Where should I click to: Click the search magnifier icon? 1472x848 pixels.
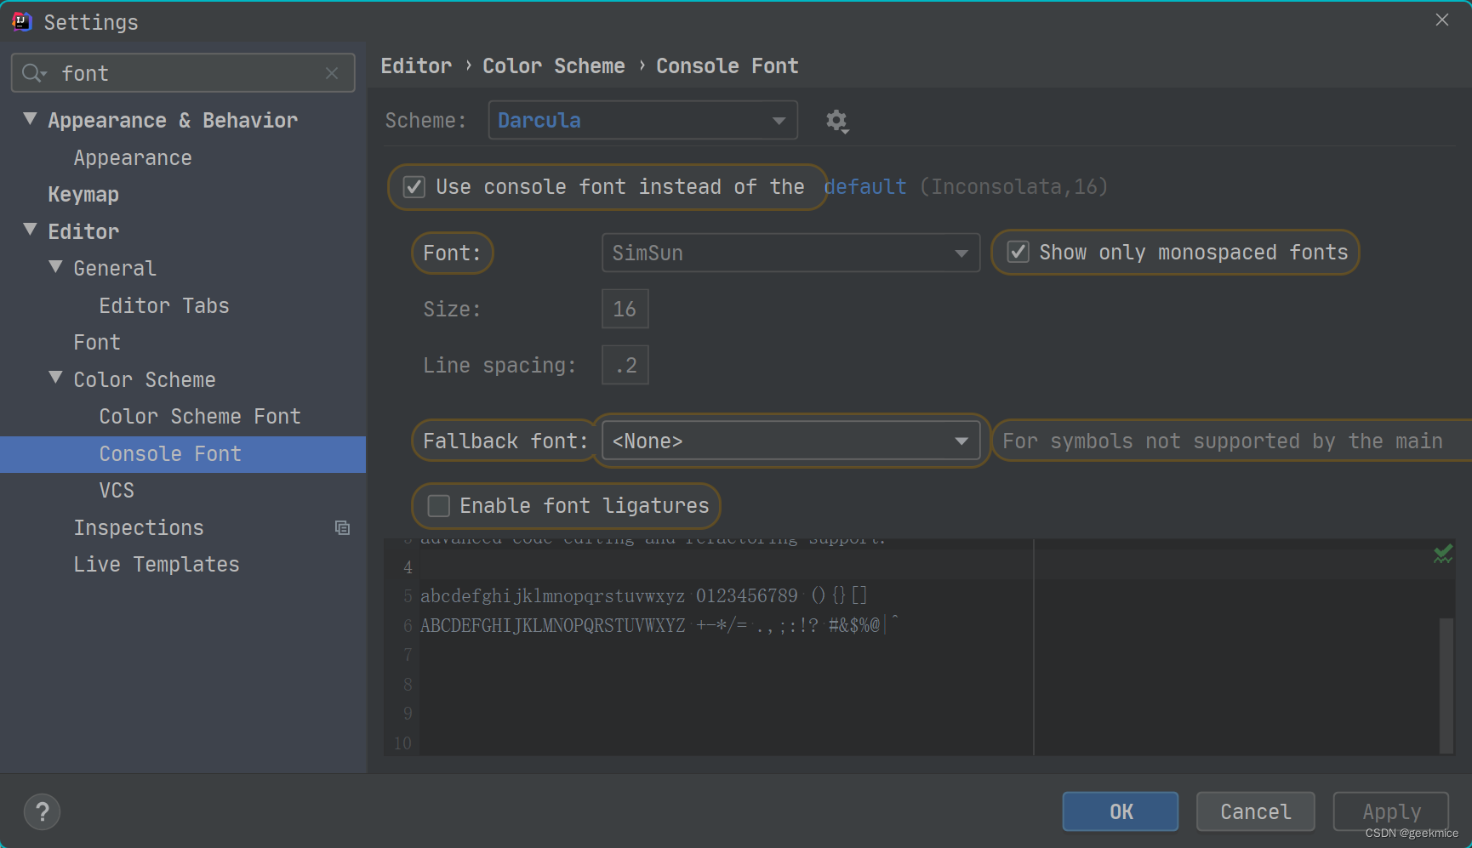point(33,73)
